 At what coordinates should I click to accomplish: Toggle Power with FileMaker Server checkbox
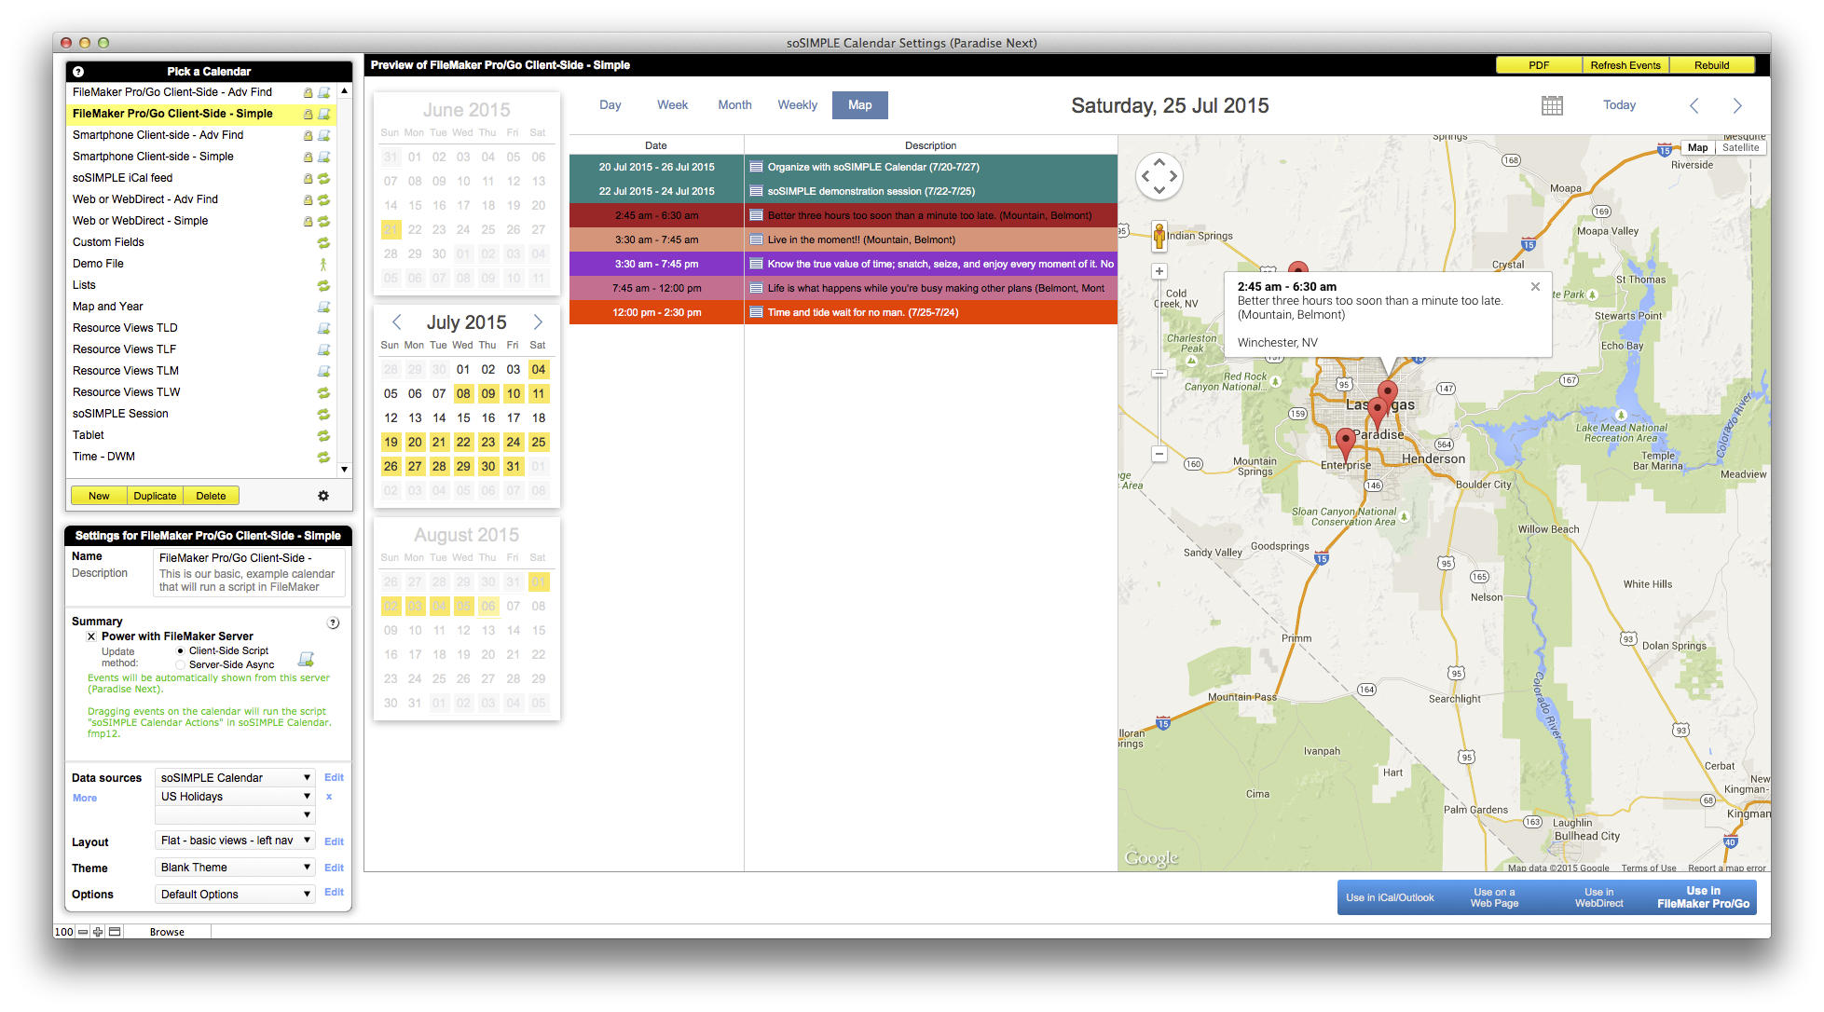pyautogui.click(x=91, y=636)
